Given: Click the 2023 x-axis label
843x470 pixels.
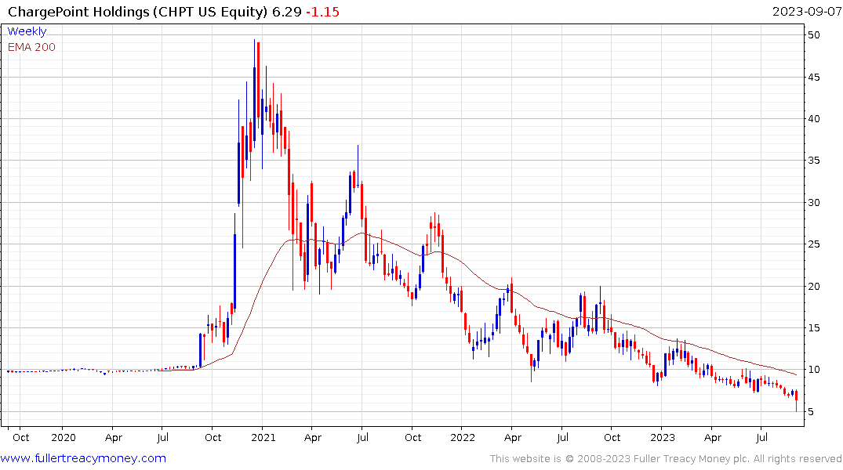Looking at the screenshot, I should (663, 437).
